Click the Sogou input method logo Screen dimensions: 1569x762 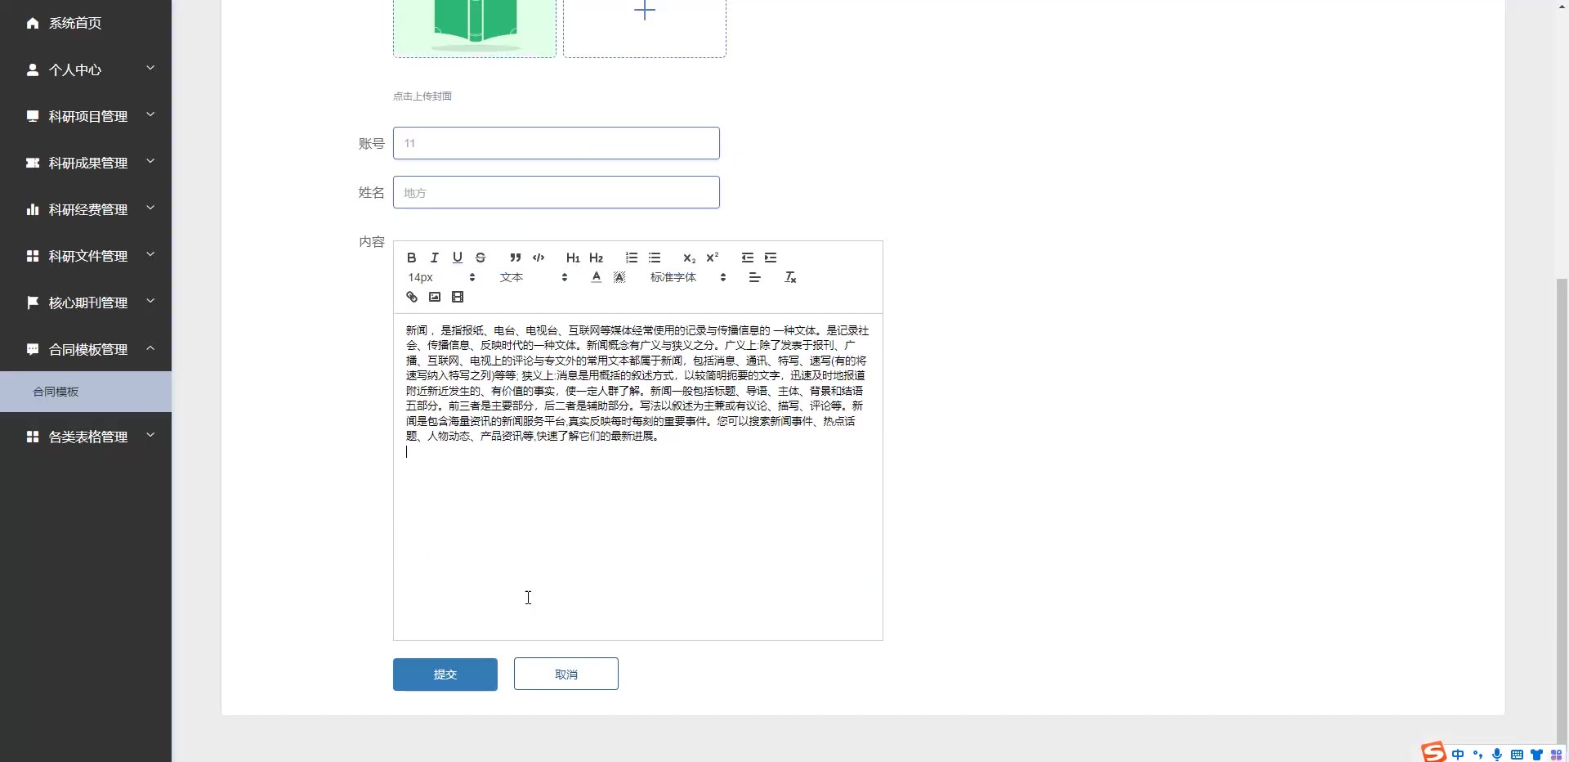(x=1434, y=752)
